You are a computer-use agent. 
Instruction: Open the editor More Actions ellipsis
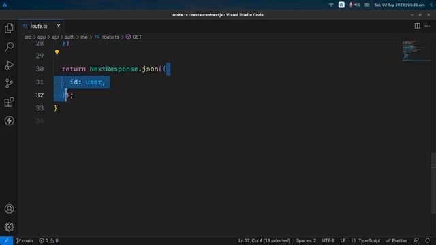click(x=427, y=26)
